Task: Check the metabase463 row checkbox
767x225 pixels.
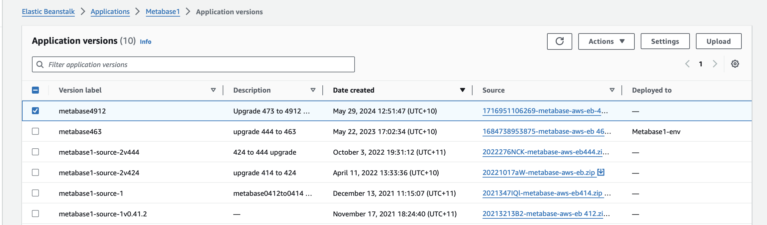Action: click(x=36, y=131)
